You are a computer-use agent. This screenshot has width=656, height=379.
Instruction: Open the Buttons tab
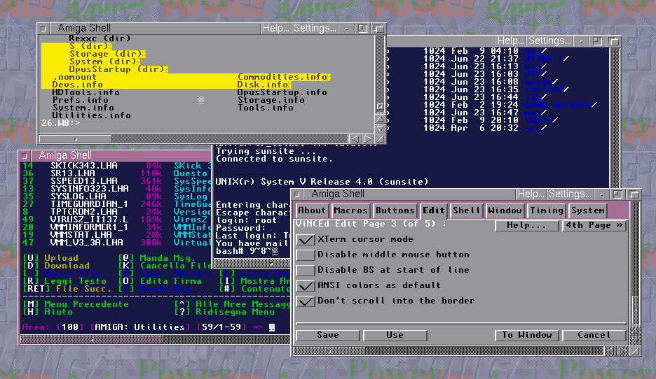click(395, 210)
